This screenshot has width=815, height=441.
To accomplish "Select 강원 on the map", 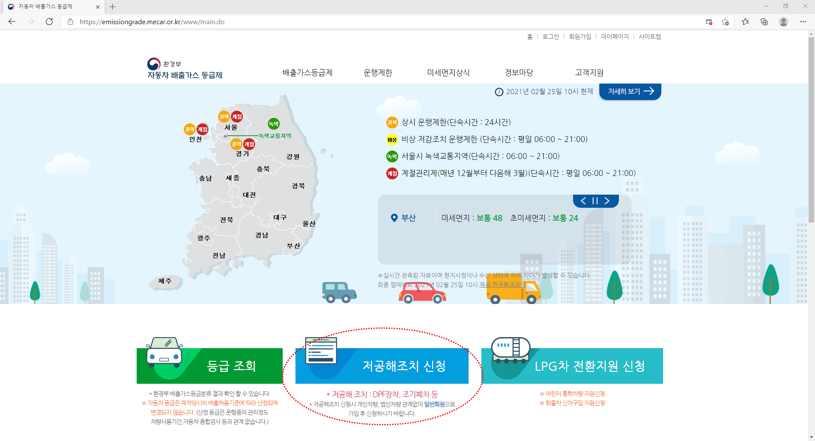I will [293, 156].
